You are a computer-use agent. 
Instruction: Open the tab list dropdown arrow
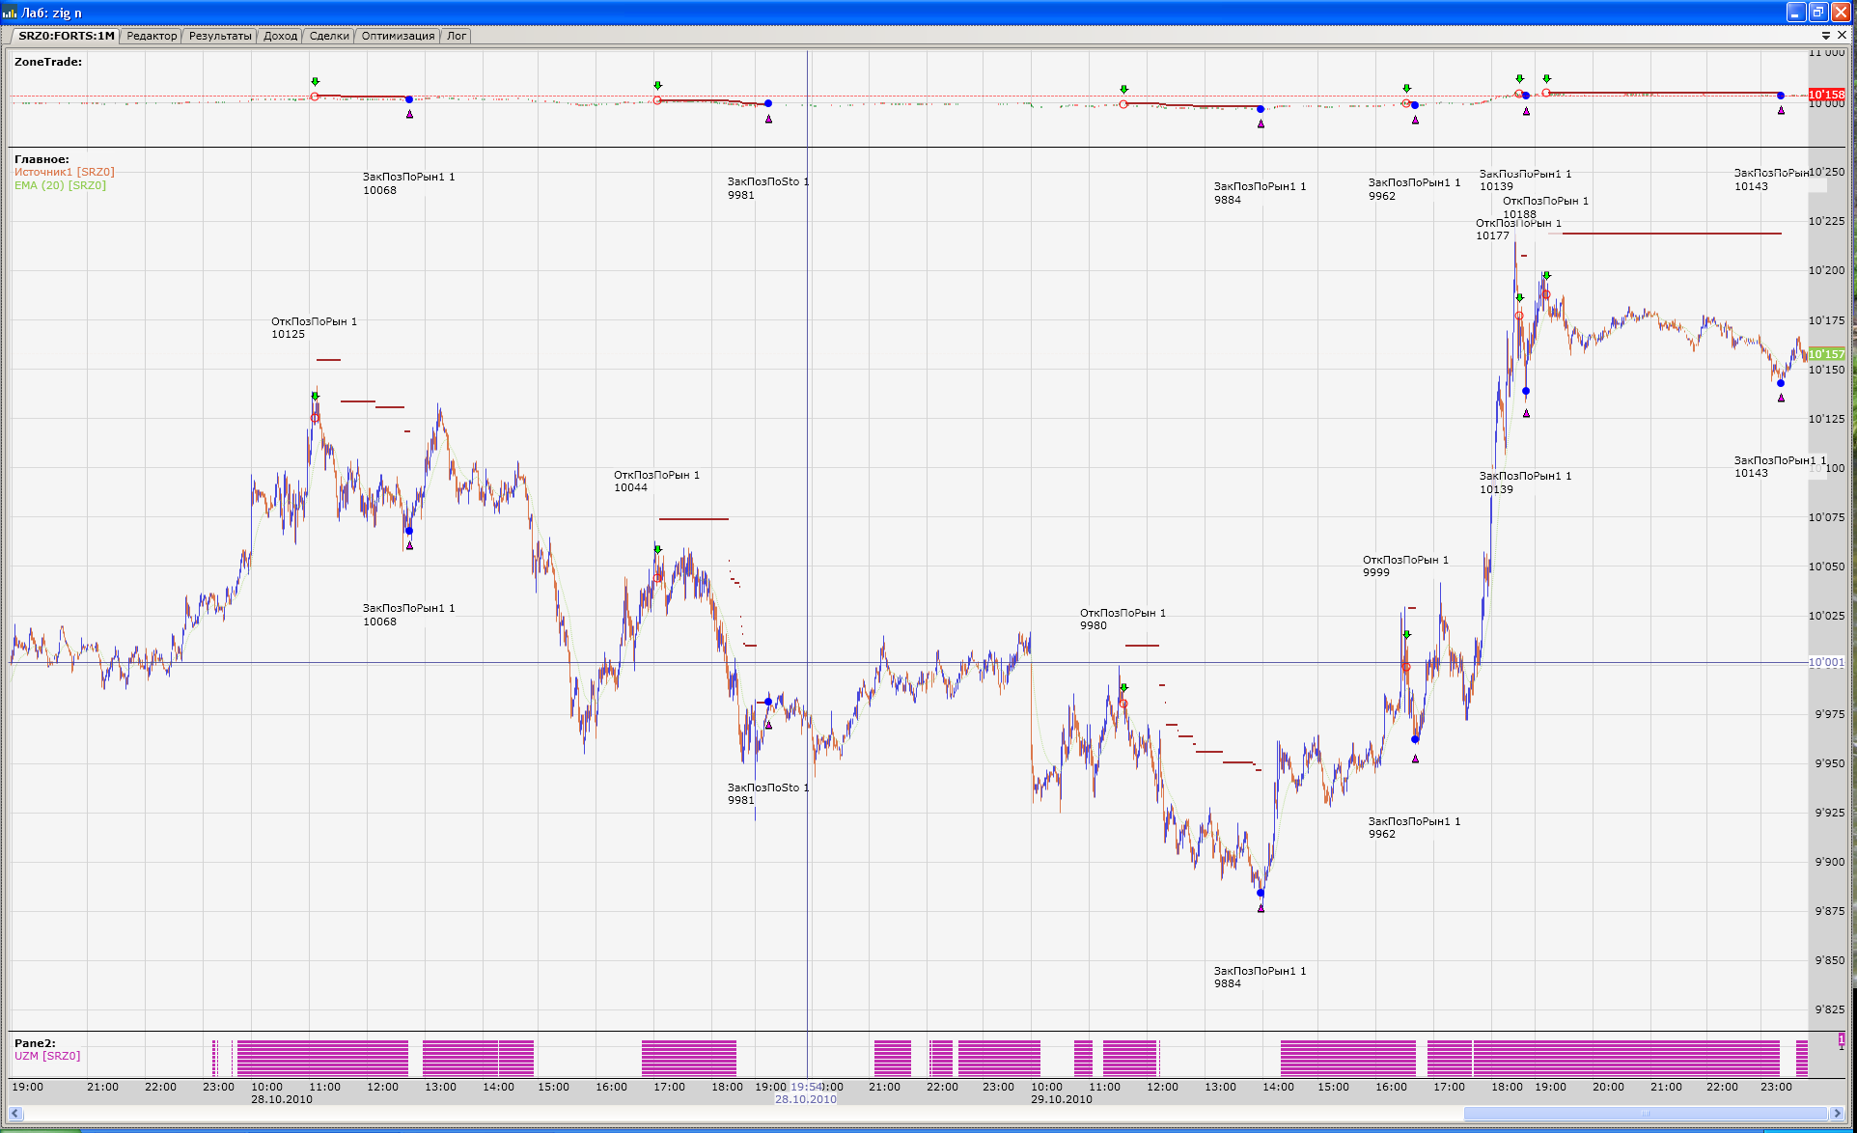coord(1826,36)
